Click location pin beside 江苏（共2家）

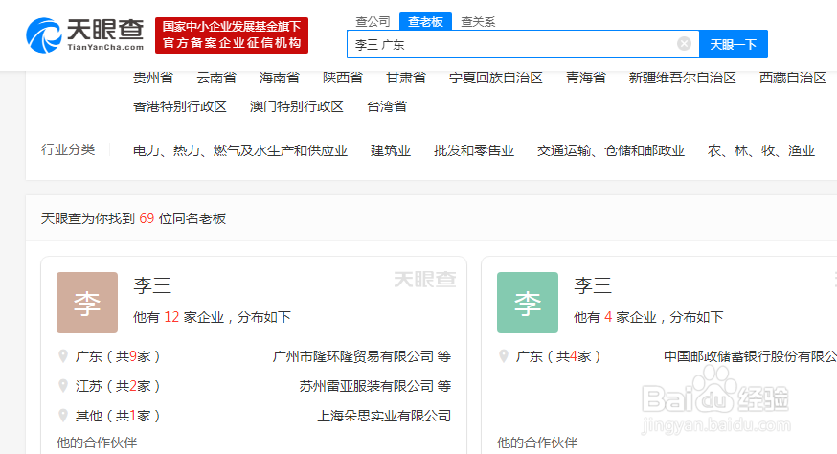[x=63, y=386]
